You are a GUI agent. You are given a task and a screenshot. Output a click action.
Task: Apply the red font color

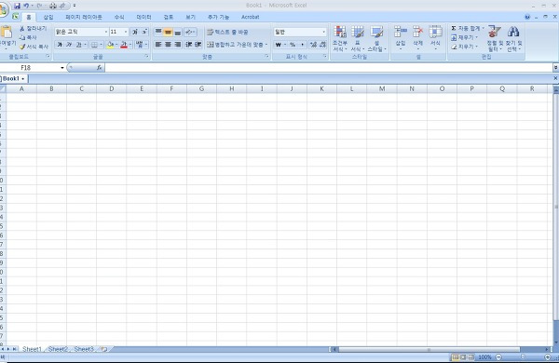pos(123,45)
